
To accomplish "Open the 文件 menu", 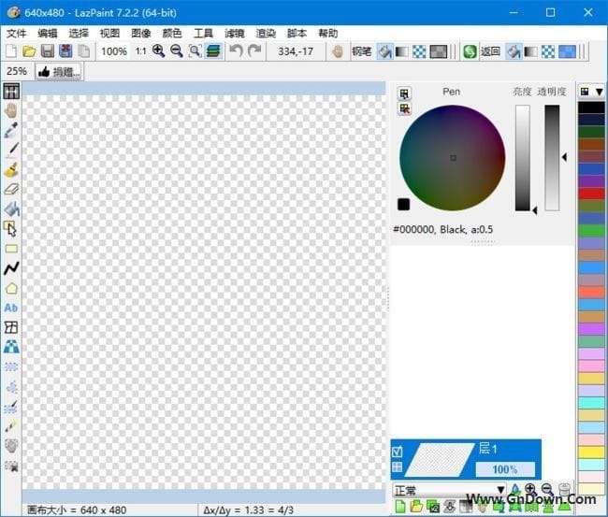I will [x=16, y=34].
